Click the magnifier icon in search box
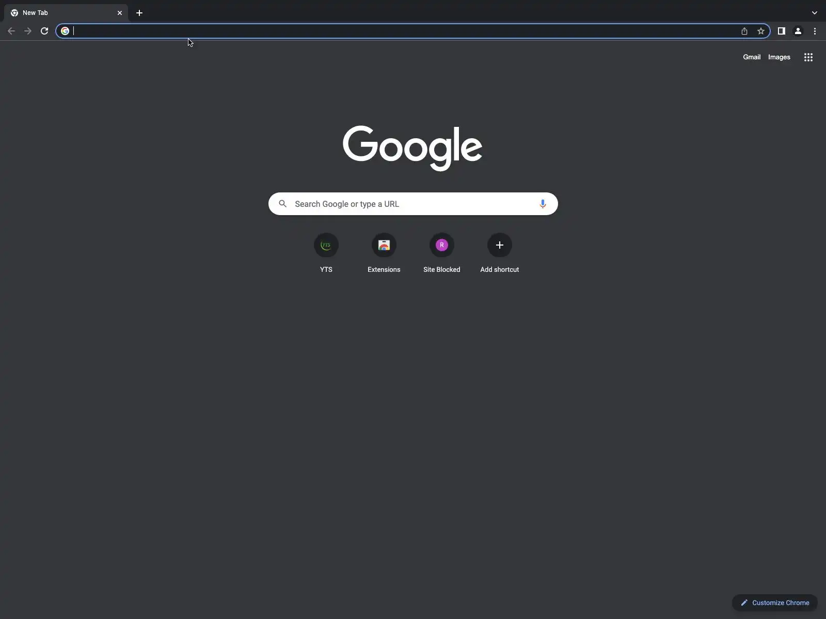Screen dimensions: 826x619 point(282,204)
